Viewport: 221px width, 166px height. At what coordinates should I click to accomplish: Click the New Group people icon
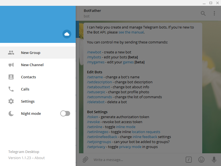click(x=11, y=53)
